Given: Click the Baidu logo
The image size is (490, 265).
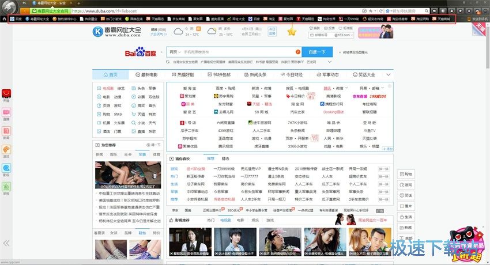Looking at the screenshot, I should coord(141,52).
